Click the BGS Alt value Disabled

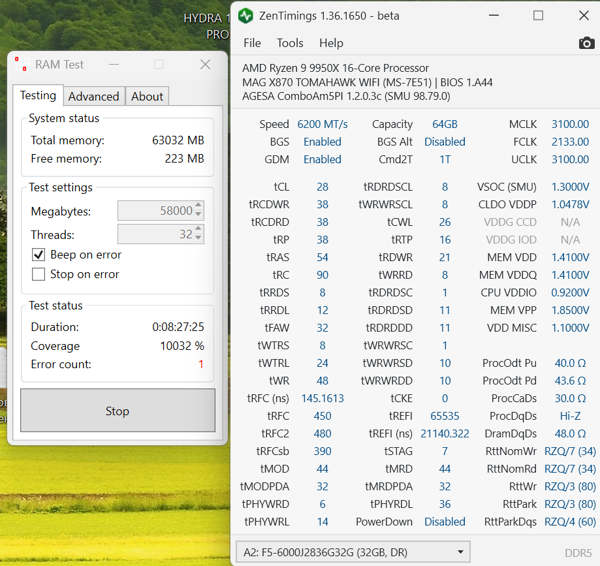coord(445,142)
